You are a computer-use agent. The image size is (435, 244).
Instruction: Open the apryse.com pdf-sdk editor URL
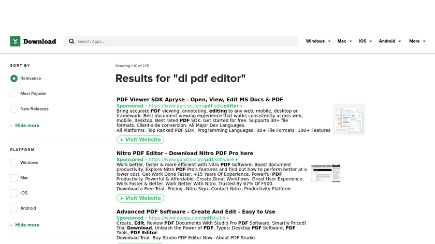[x=194, y=106]
